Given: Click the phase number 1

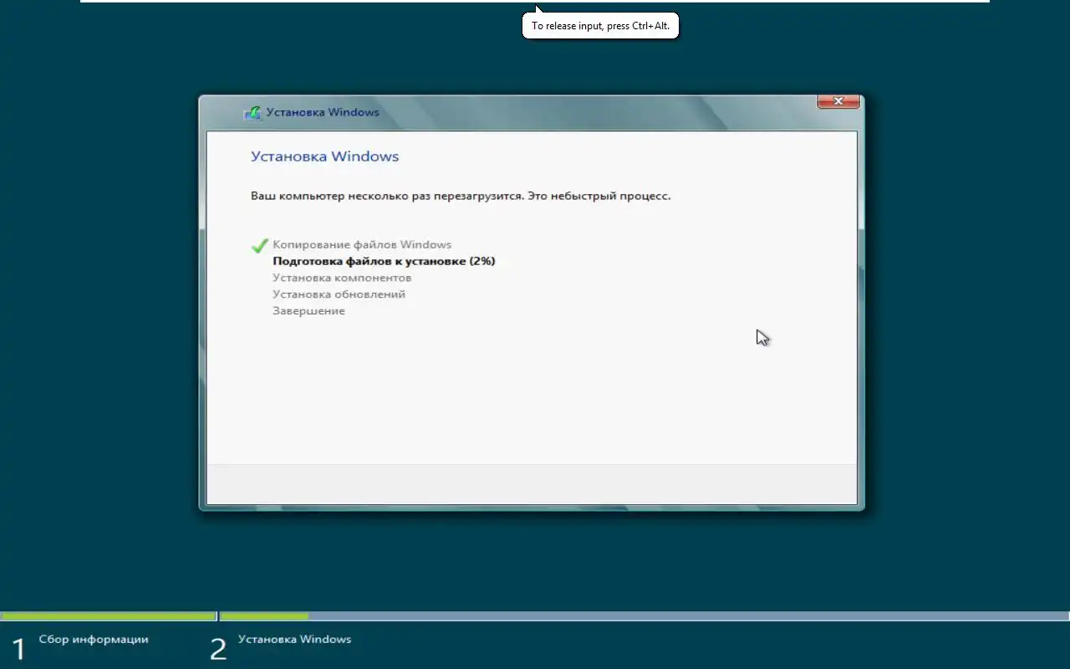Looking at the screenshot, I should click(x=18, y=649).
